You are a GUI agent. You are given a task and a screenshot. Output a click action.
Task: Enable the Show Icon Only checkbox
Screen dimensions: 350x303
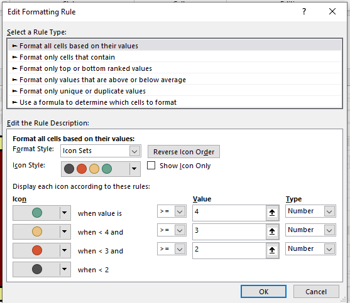pos(151,166)
